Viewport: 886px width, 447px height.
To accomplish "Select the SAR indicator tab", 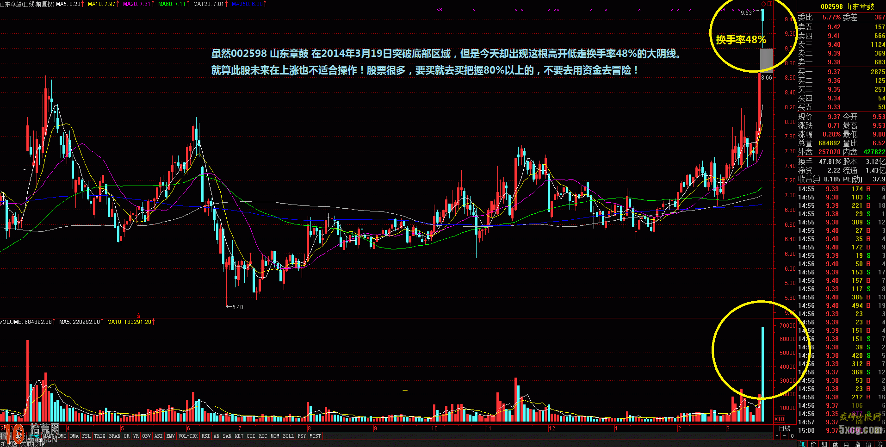I will [227, 436].
